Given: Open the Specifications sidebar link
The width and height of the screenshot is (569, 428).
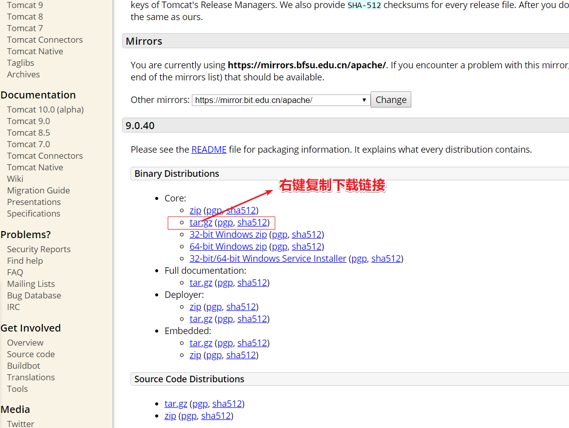Looking at the screenshot, I should click(33, 214).
